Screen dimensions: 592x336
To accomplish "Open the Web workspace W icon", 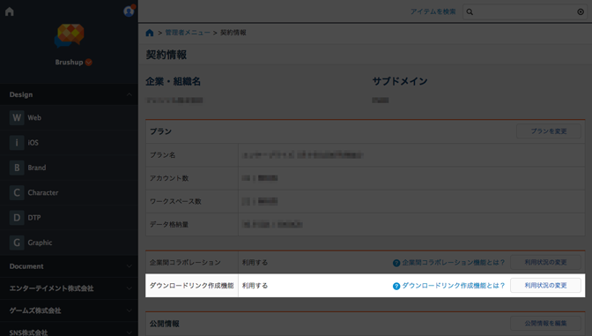I will coord(17,117).
